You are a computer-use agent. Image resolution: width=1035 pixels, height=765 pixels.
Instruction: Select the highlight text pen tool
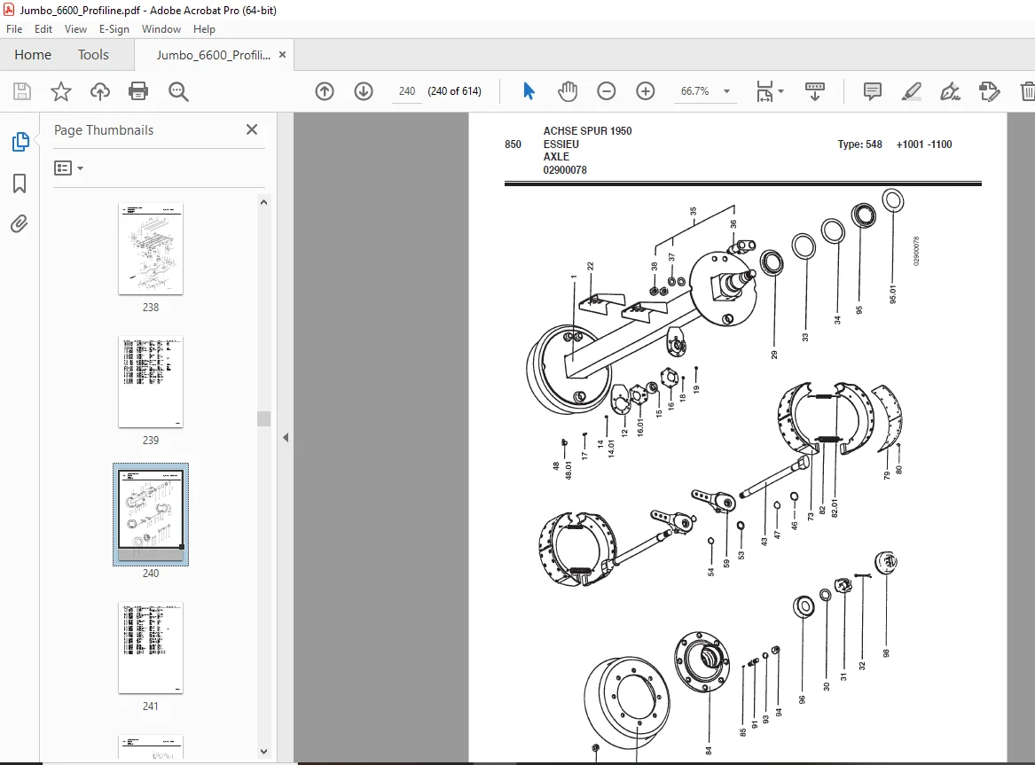911,91
